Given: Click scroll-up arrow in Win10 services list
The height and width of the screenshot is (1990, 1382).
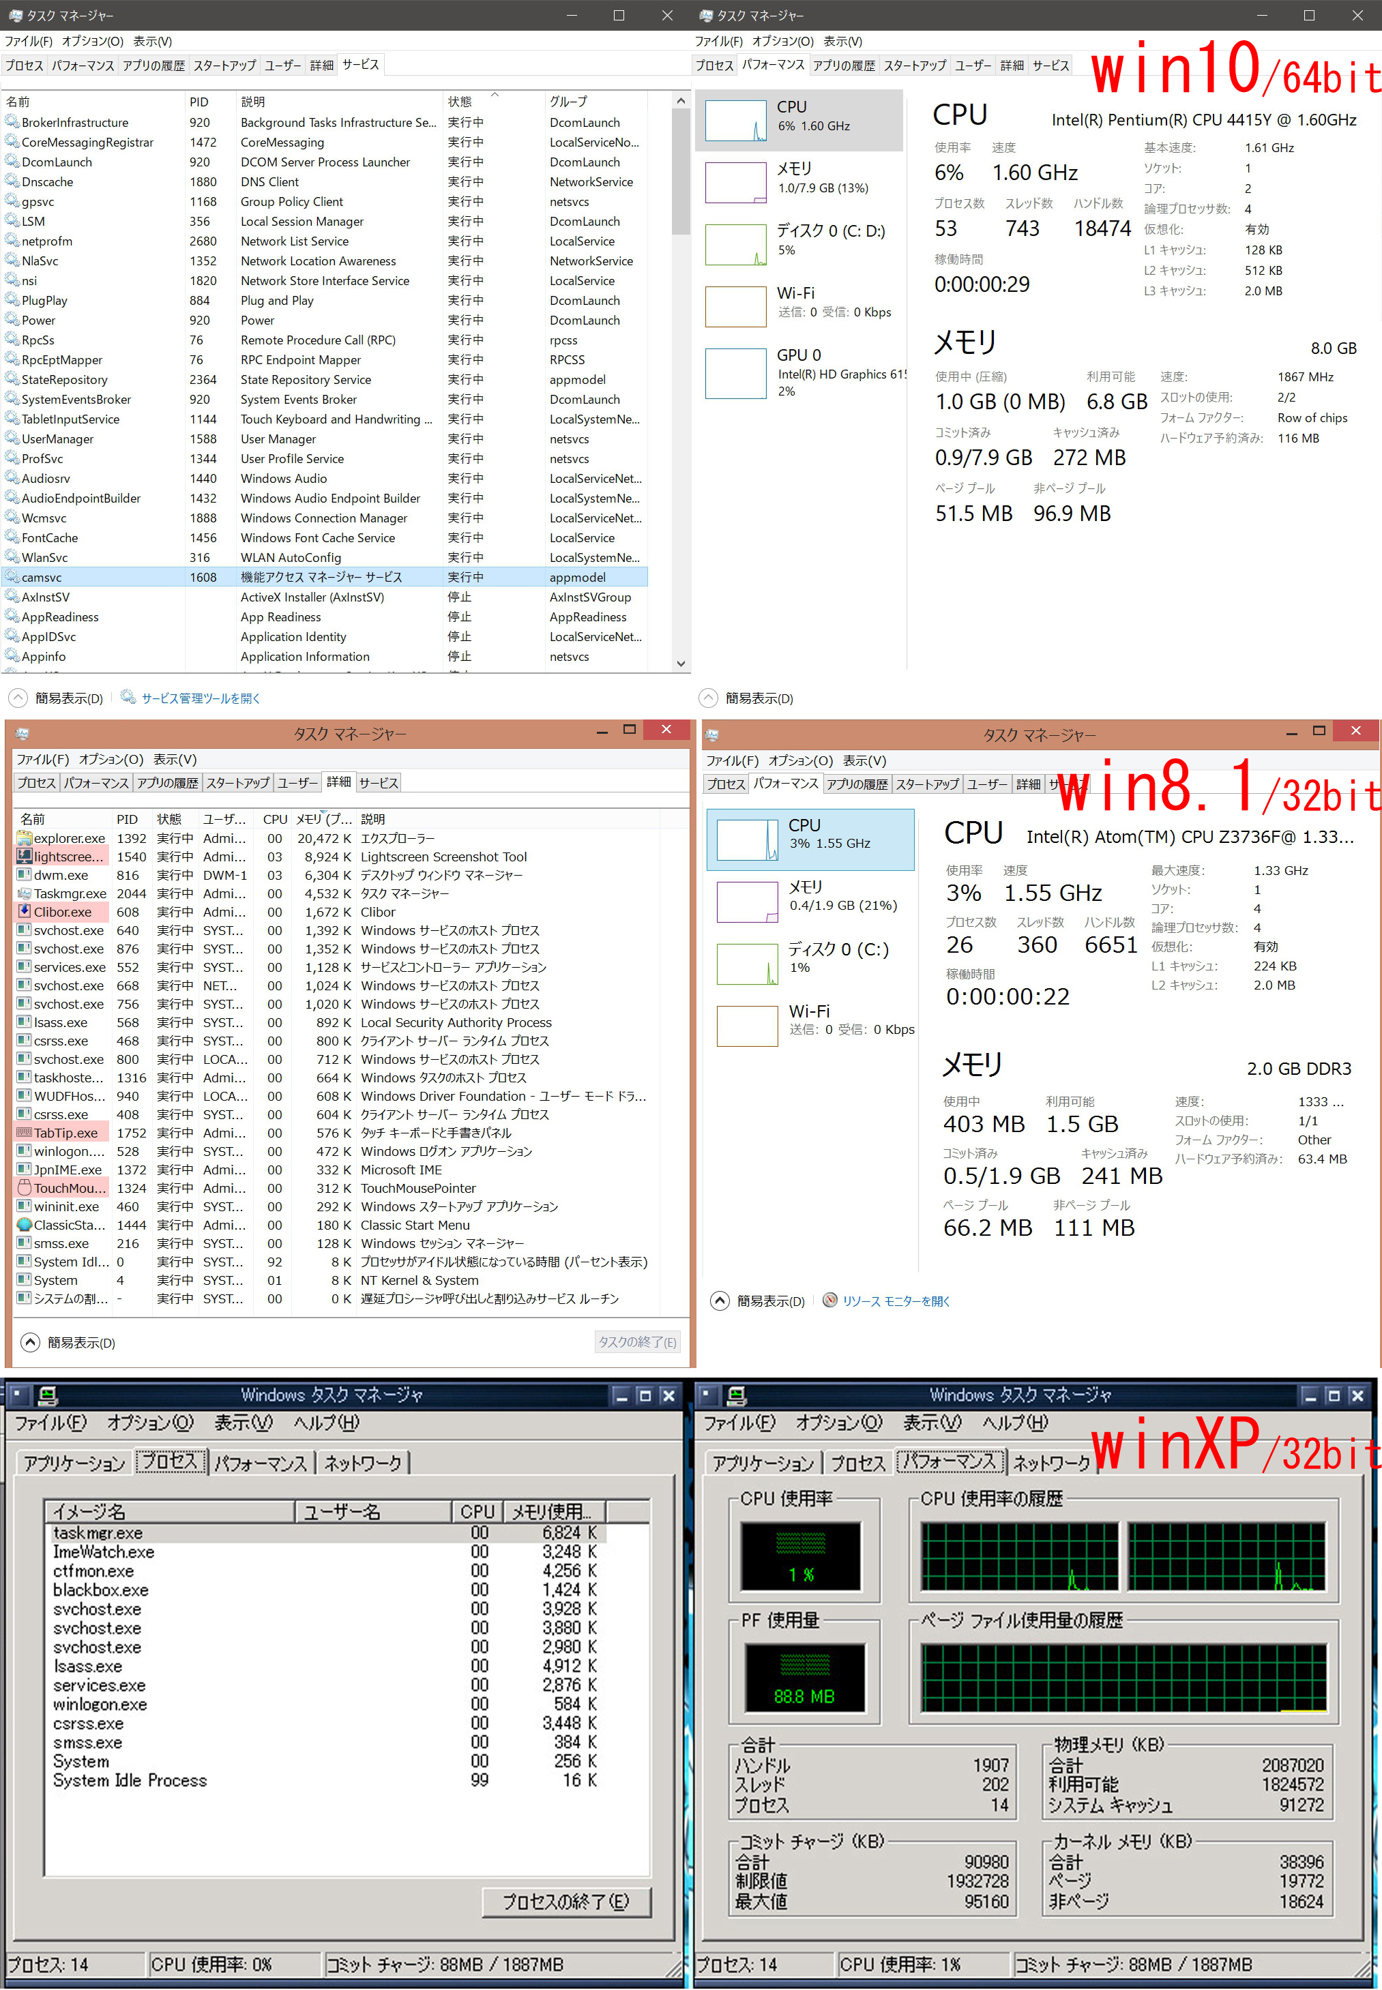Looking at the screenshot, I should pyautogui.click(x=681, y=102).
